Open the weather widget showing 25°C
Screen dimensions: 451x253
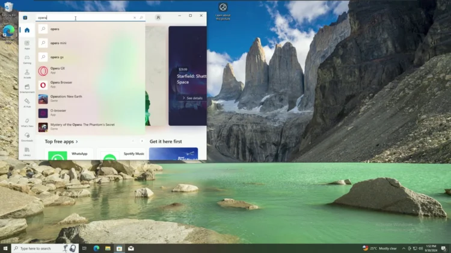379,248
